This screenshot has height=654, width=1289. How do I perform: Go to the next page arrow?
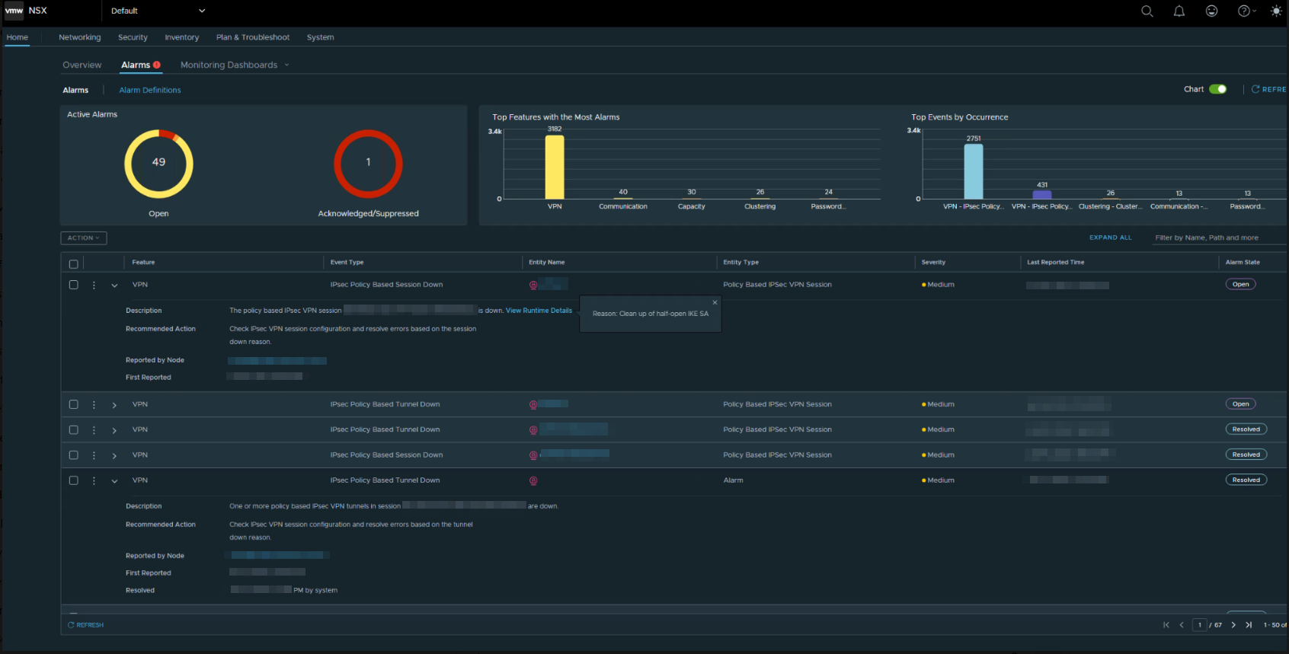coord(1233,625)
